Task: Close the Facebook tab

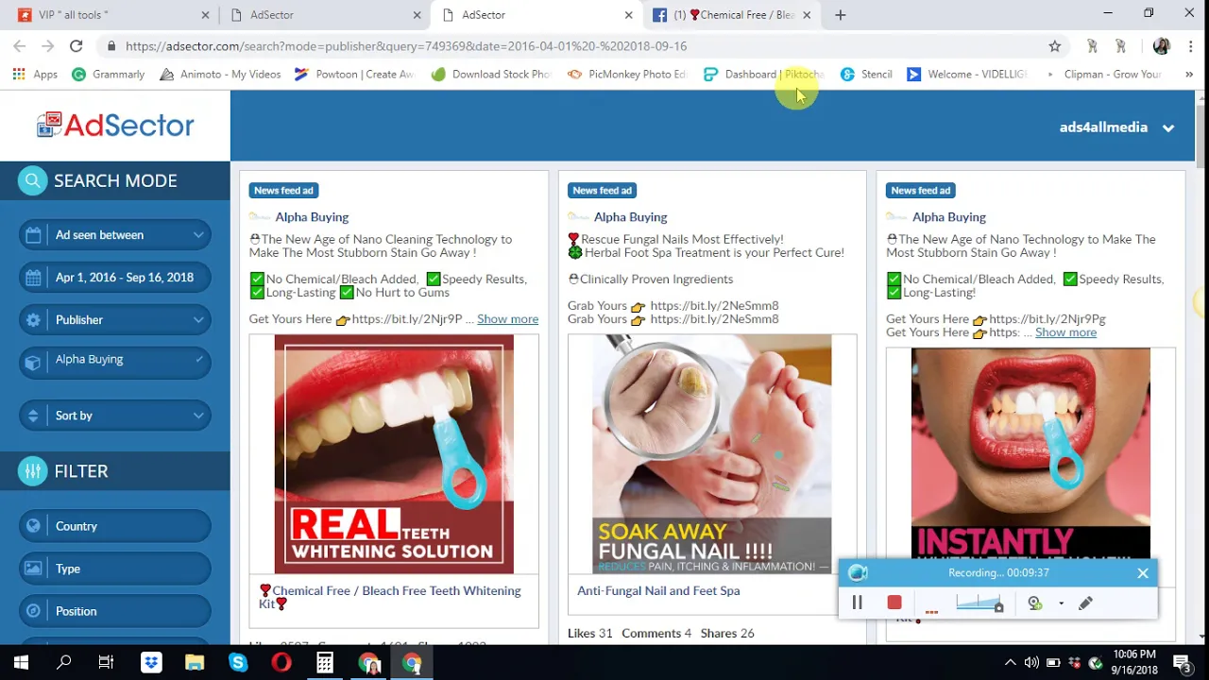Action: click(x=806, y=15)
